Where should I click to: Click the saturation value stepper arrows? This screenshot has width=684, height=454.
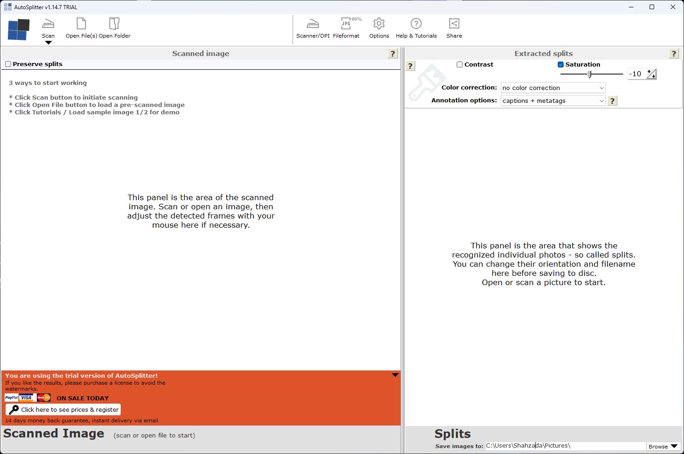pos(651,74)
